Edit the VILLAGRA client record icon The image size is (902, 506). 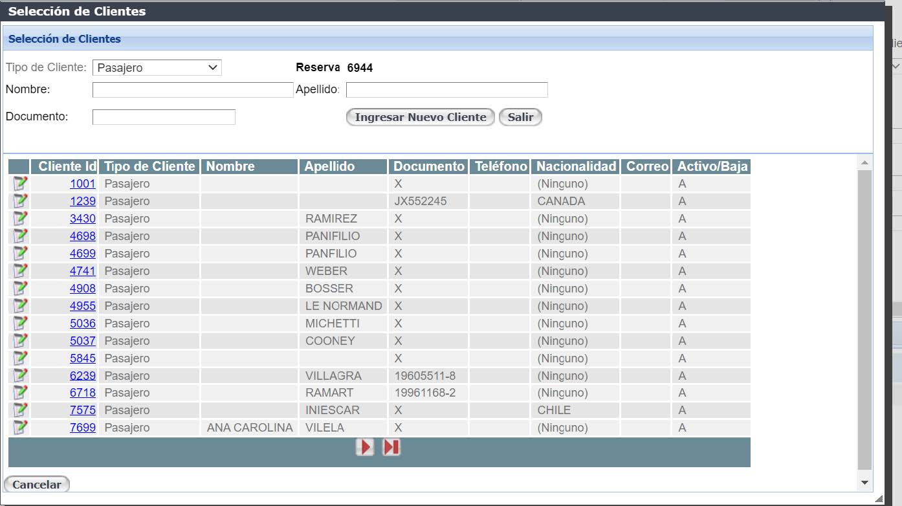click(20, 376)
